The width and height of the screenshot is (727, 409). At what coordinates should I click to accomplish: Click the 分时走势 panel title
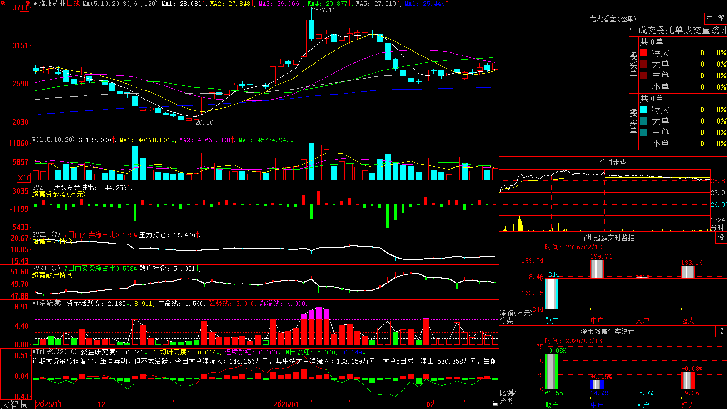tap(613, 162)
